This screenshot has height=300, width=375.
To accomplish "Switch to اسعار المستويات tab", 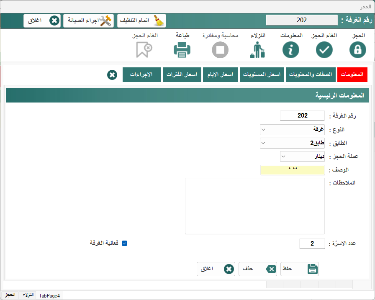I will point(262,74).
